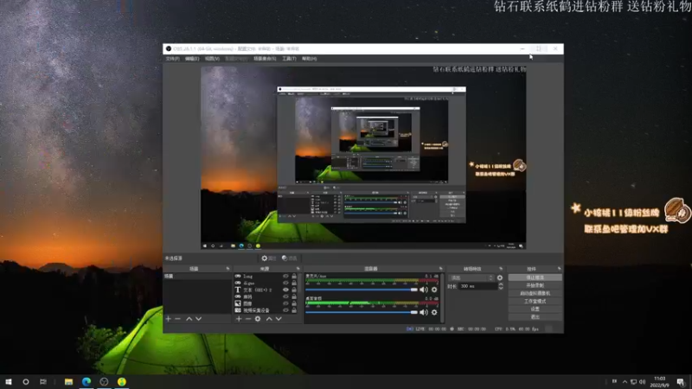This screenshot has width=692, height=389.
Task: Open mic/aux audio settings gear
Action: tap(435, 290)
